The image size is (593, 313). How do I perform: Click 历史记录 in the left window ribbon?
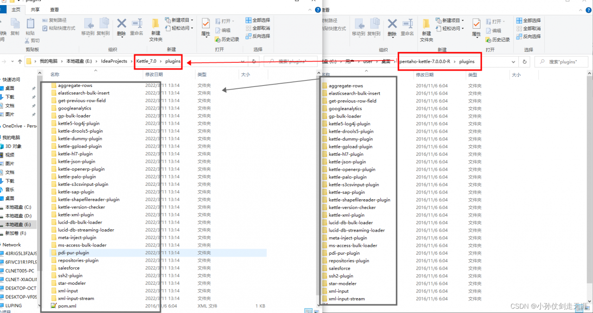(x=227, y=39)
